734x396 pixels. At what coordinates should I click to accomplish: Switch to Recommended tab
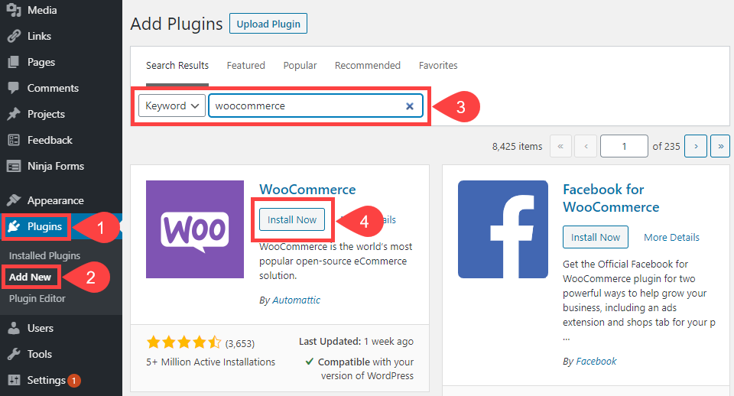tap(368, 66)
